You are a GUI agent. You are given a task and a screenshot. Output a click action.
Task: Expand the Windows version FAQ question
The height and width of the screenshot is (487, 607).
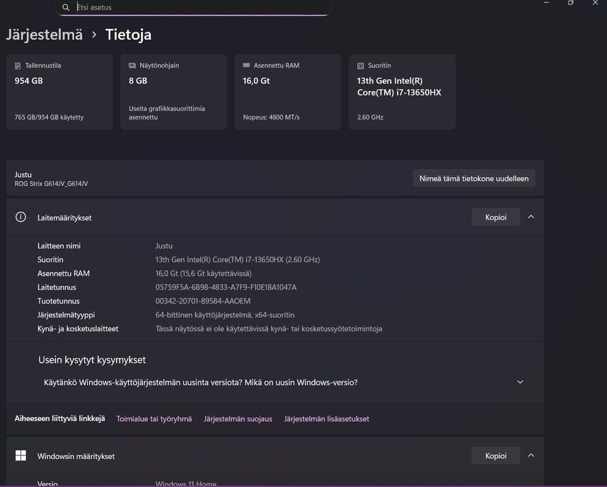[520, 382]
